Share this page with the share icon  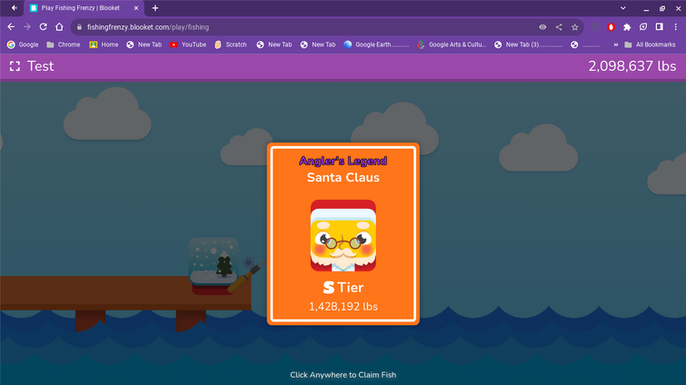click(559, 27)
